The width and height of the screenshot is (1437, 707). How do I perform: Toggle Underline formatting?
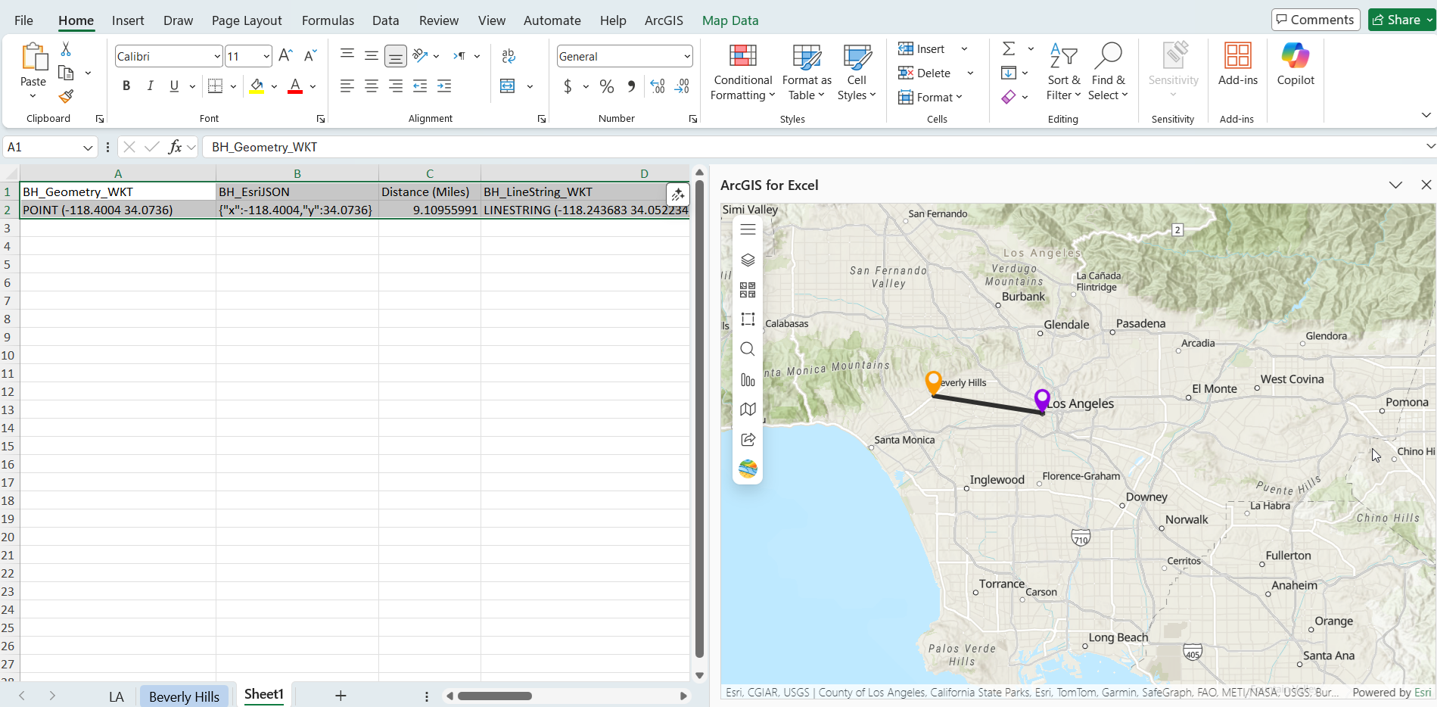[174, 86]
